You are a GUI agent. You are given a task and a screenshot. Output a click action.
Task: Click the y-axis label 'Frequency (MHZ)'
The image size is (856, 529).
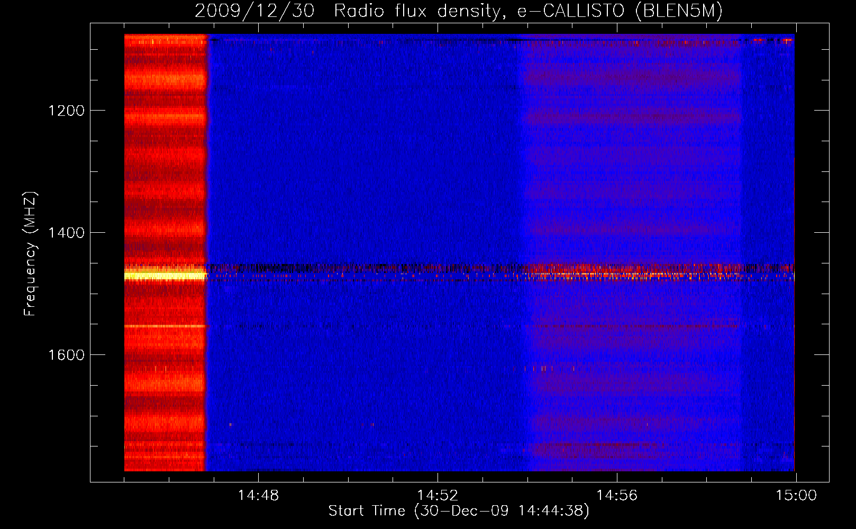coord(30,254)
